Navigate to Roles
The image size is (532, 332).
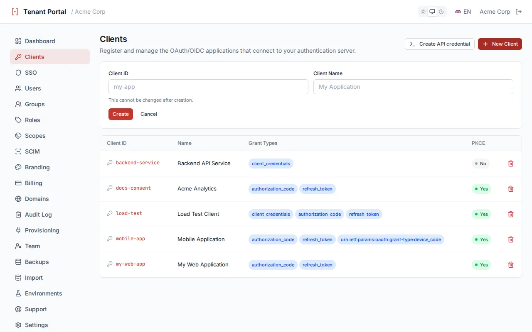coord(50,120)
